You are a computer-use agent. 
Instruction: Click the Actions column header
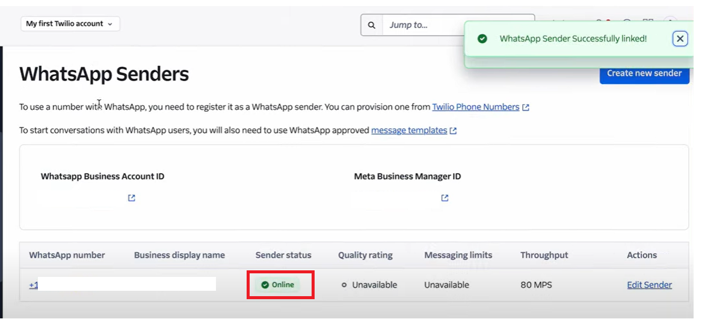642,255
